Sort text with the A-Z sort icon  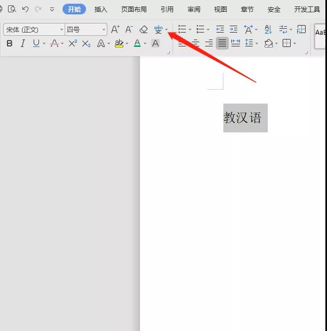pos(268,29)
